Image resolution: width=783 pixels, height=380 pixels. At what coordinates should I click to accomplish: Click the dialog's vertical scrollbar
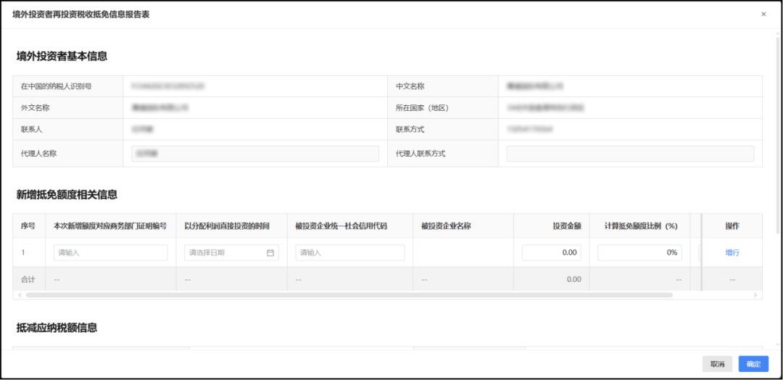777,135
